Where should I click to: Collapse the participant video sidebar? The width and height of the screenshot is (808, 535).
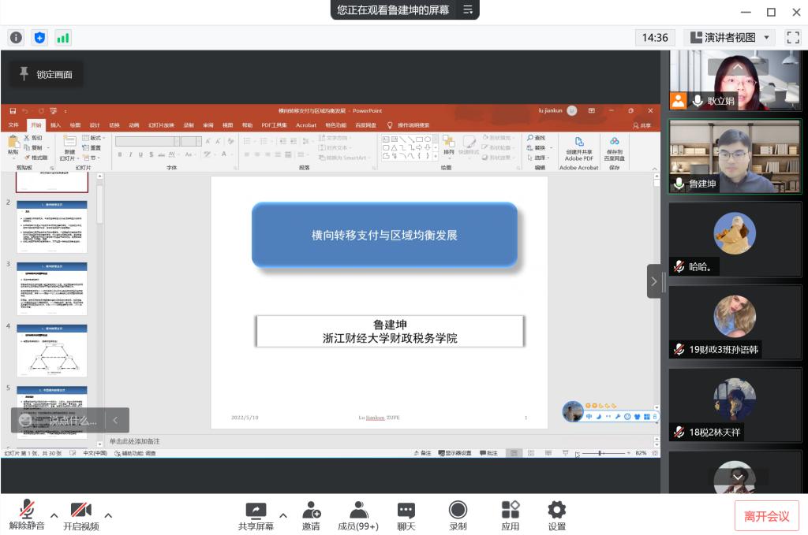[653, 281]
